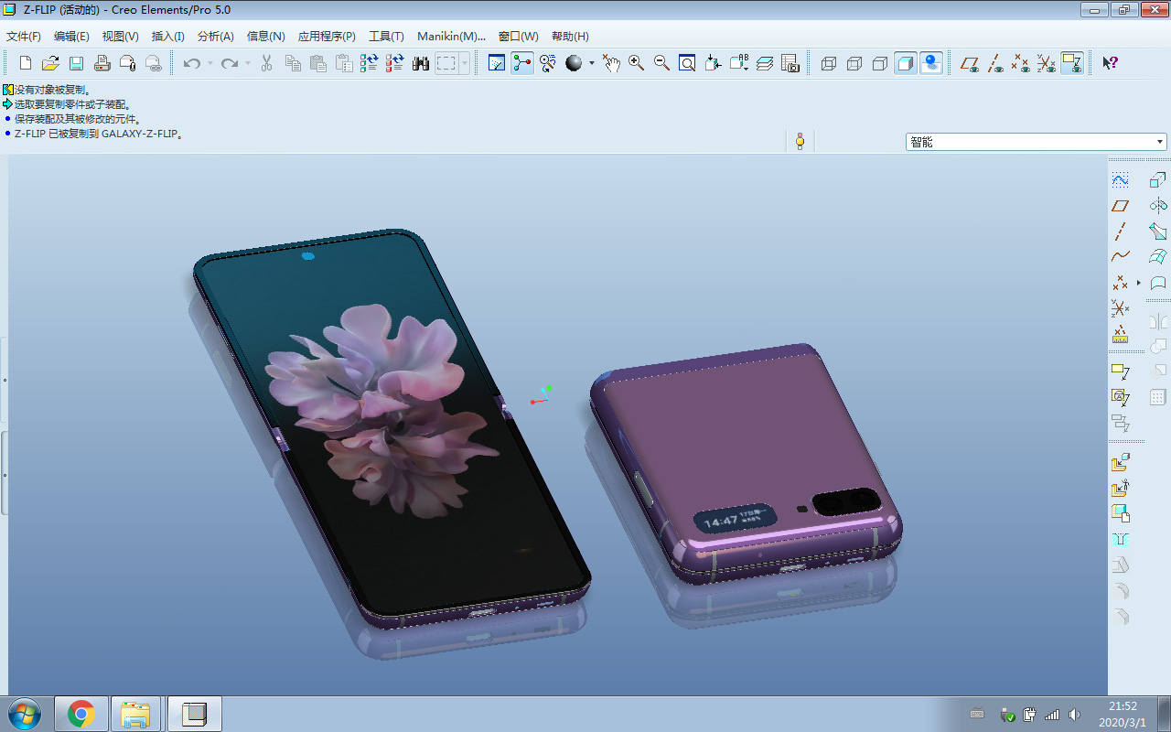The width and height of the screenshot is (1171, 732).
Task: Expand the selection box tool dropdown arrow
Action: click(x=465, y=63)
